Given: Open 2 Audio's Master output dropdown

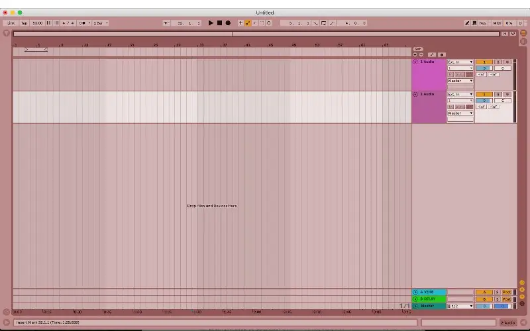Looking at the screenshot, I should [x=460, y=113].
